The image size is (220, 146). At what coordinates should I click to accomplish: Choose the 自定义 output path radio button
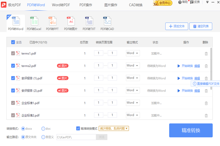[43, 137]
